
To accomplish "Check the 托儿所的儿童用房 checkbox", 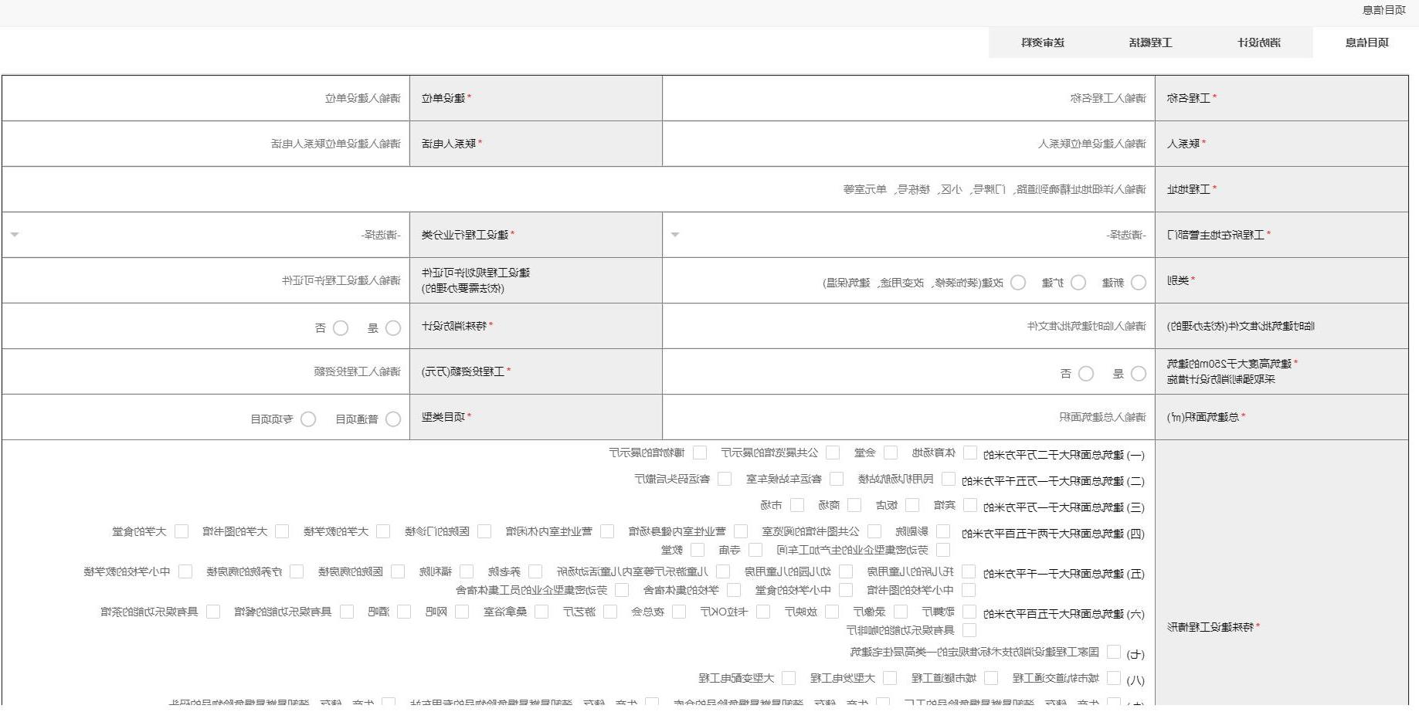I will point(968,571).
